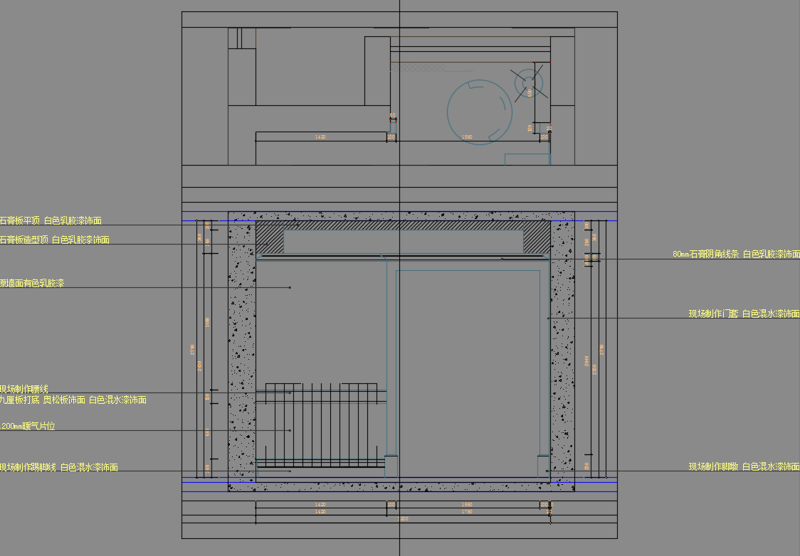This screenshot has height=556, width=800.
Task: Select the 石膏板造型顶 annotation text
Action: 55,240
